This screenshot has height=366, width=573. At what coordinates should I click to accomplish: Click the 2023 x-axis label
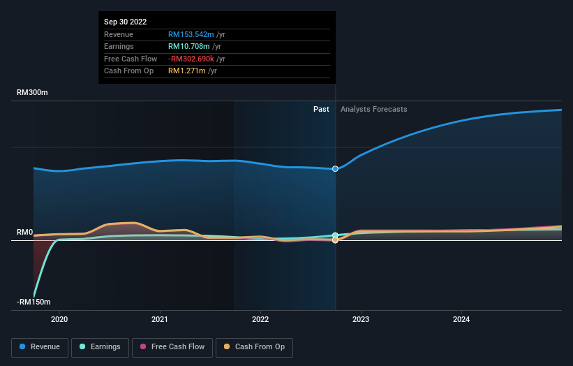click(x=361, y=319)
